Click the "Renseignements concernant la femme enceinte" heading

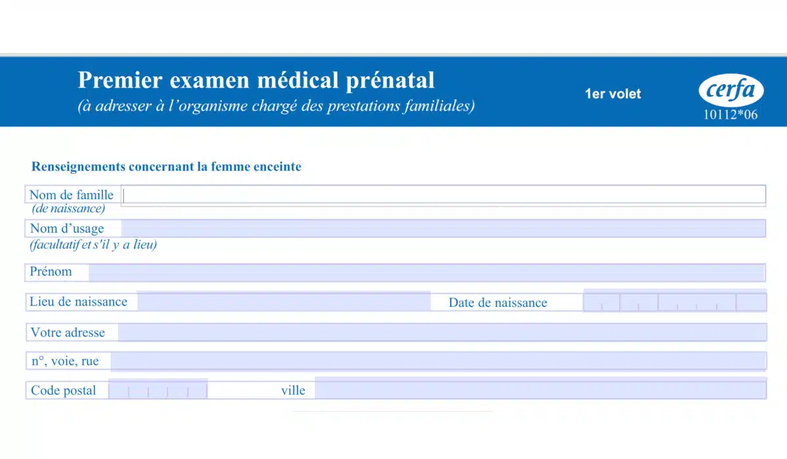[167, 167]
